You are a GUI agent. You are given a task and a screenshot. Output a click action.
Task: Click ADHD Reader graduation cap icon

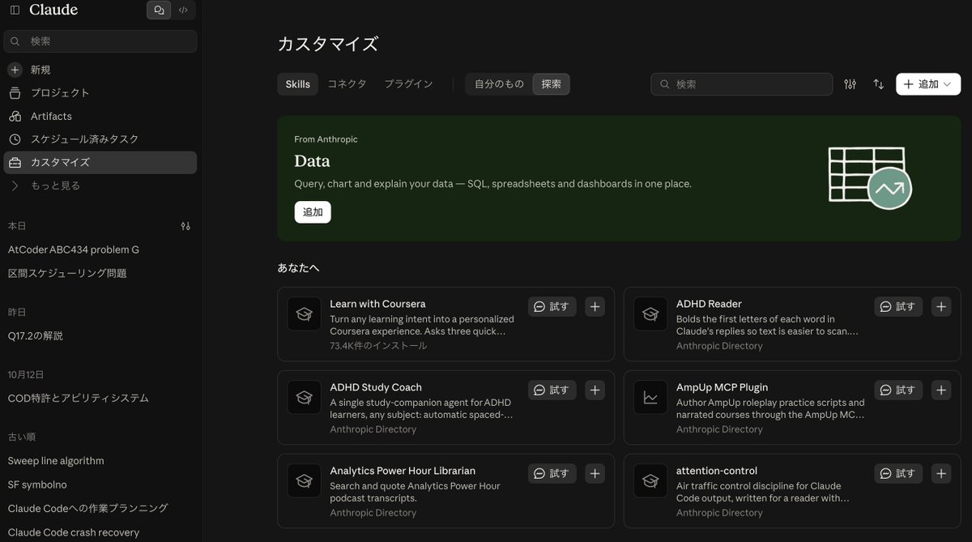click(x=650, y=314)
